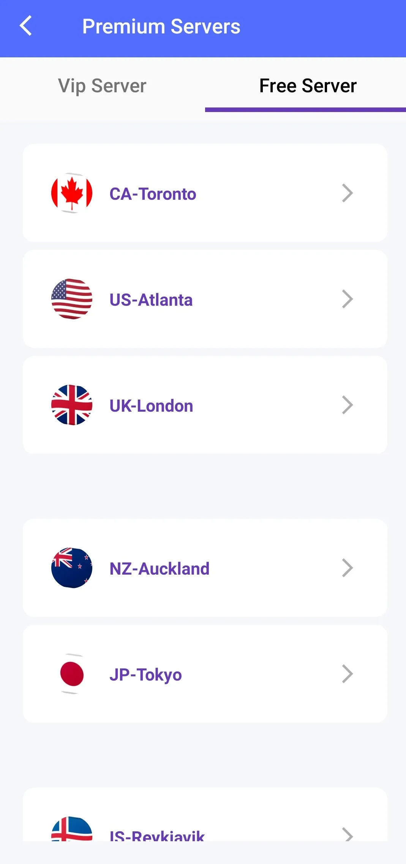Image resolution: width=406 pixels, height=864 pixels.
Task: Pick the UK-London server label
Action: point(151,406)
